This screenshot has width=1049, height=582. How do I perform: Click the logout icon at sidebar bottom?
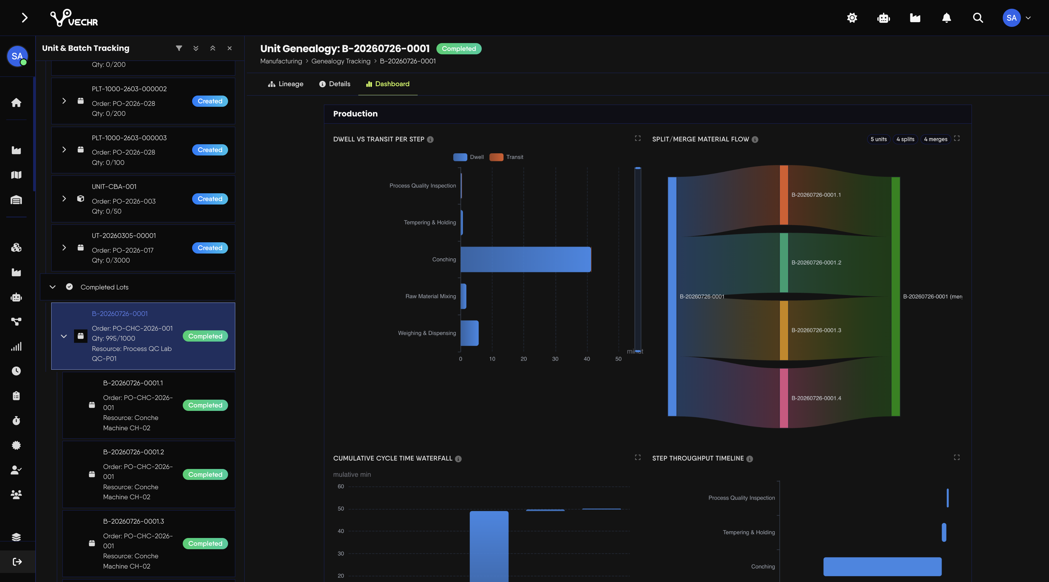[x=17, y=562]
